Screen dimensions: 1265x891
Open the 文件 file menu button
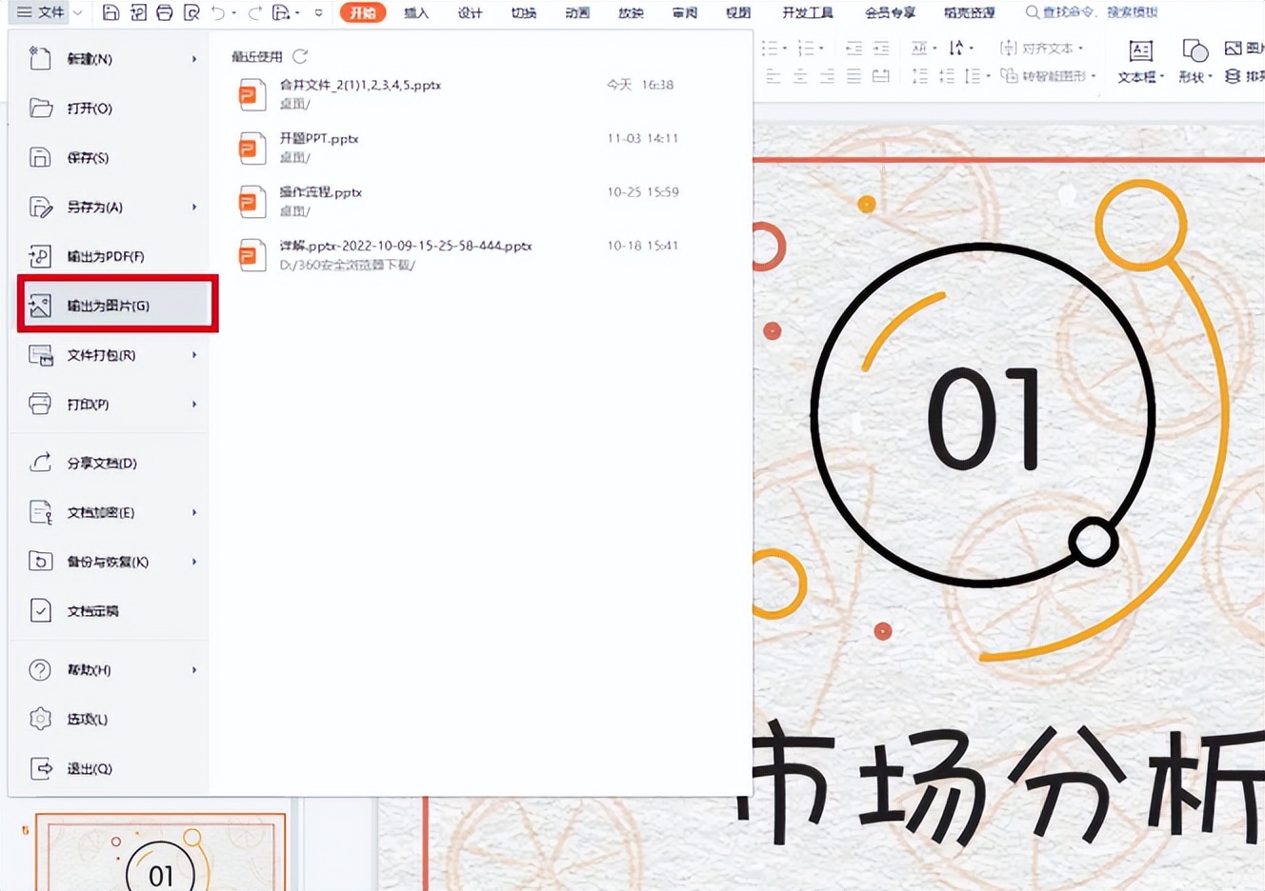point(41,12)
